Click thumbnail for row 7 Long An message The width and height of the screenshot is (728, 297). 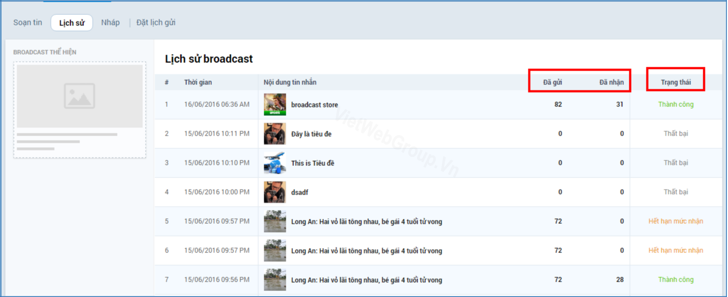click(275, 280)
